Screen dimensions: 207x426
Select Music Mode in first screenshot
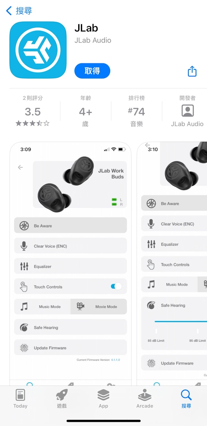tap(42, 307)
